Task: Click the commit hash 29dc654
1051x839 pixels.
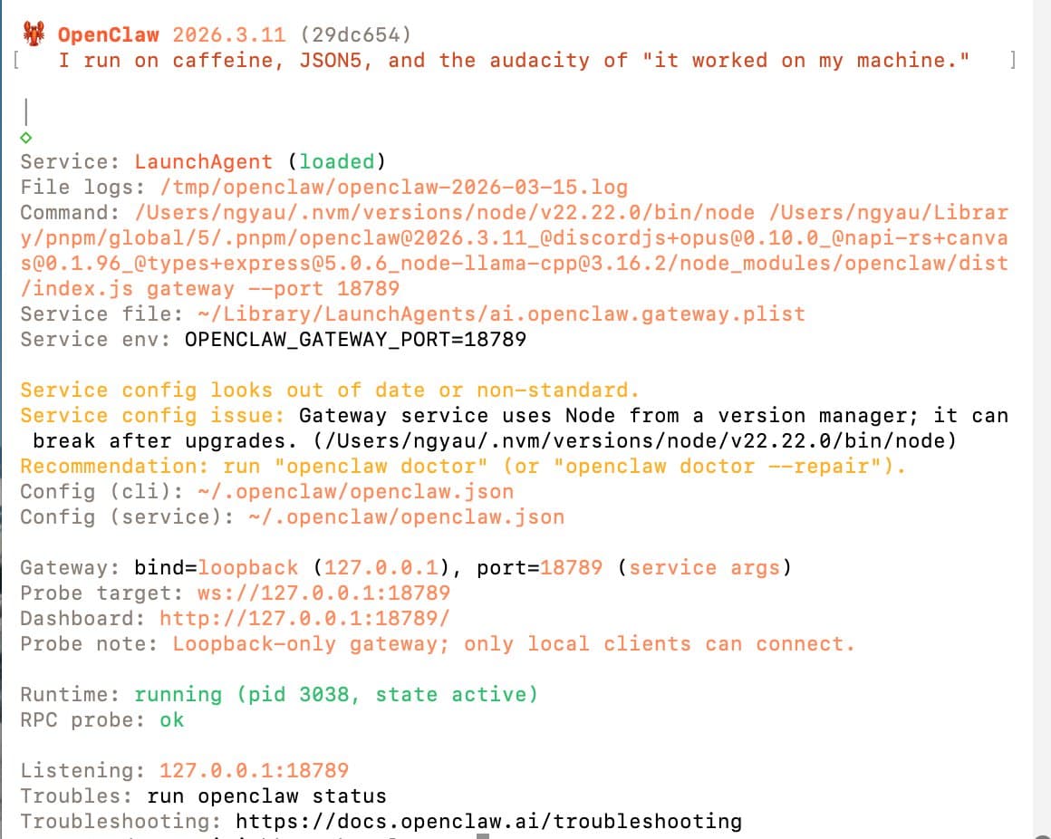Action: (x=356, y=34)
